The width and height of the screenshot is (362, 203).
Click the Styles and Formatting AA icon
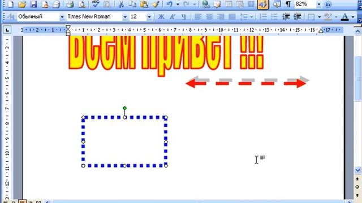(x=11, y=16)
